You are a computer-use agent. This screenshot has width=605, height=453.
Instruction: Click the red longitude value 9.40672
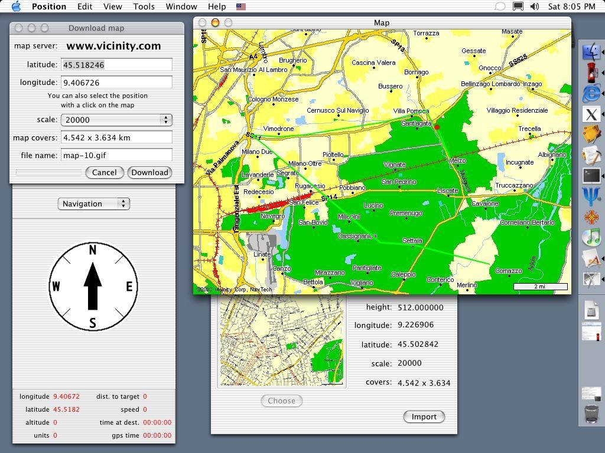tap(66, 396)
